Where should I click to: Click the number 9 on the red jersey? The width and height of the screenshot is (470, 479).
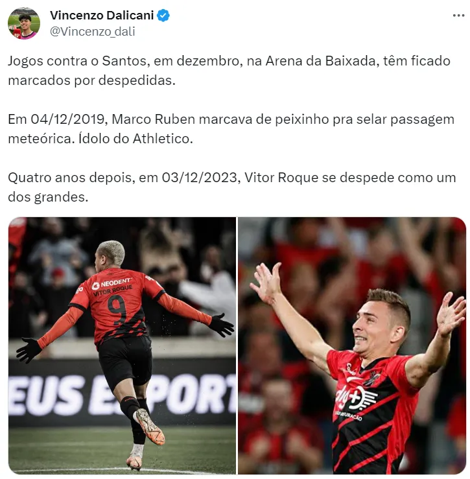(117, 310)
